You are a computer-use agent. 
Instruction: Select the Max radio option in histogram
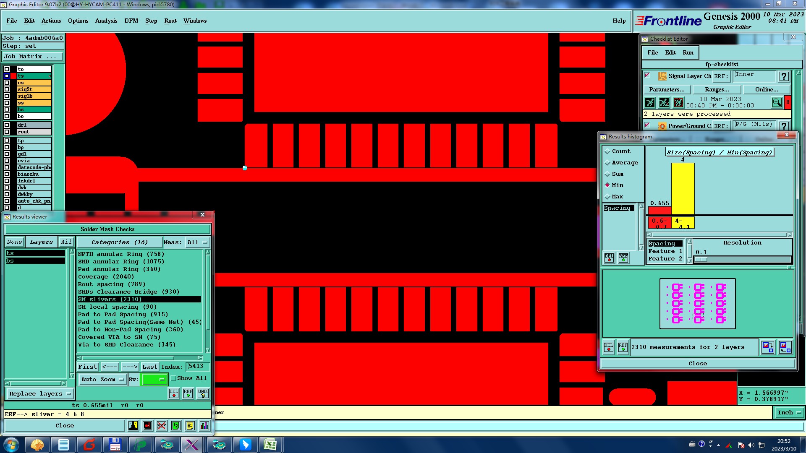(x=607, y=197)
